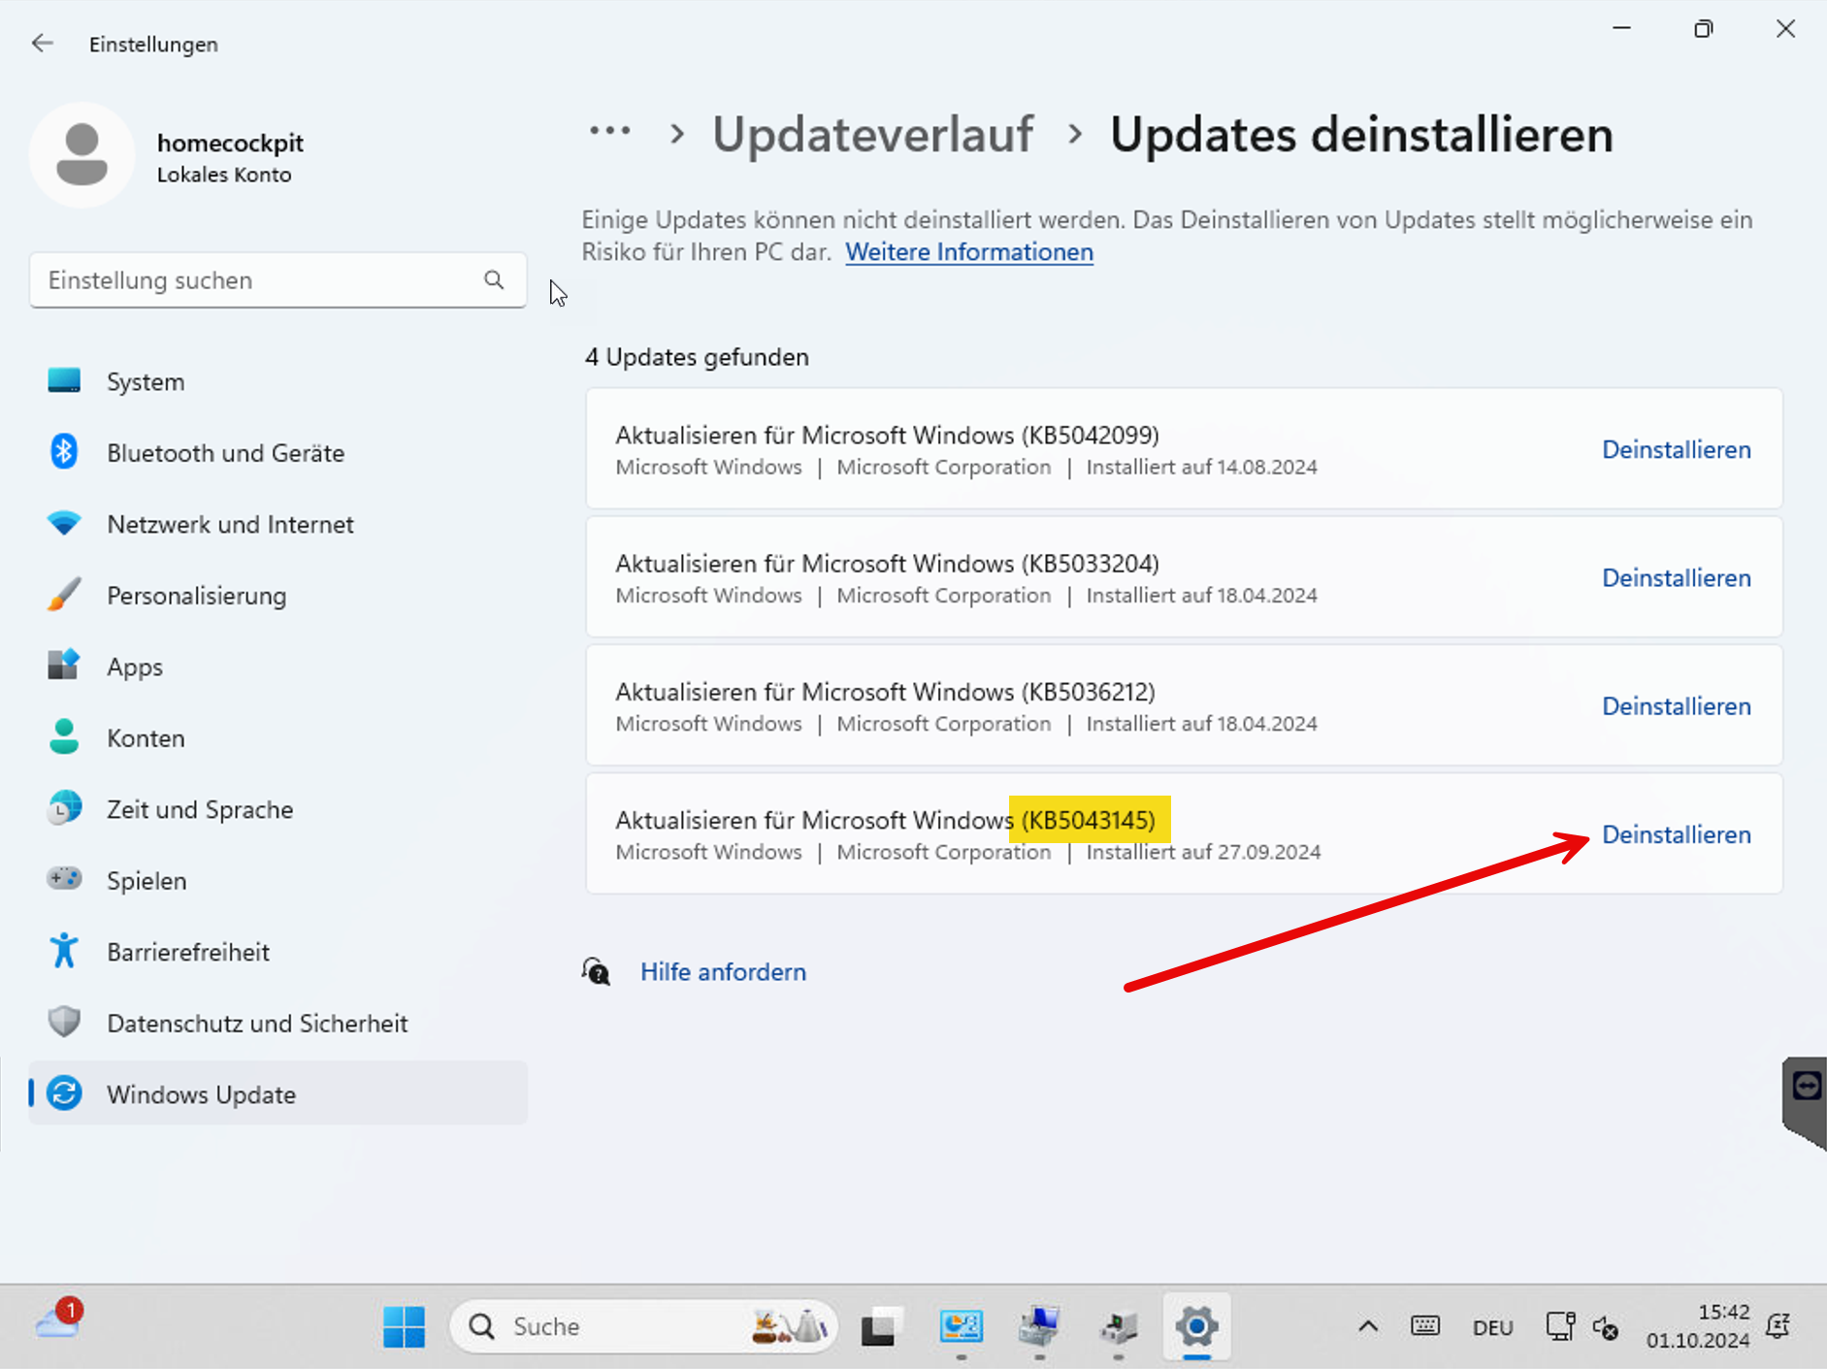This screenshot has height=1369, width=1827.
Task: Click the TeamViewer side panel tab
Action: 1806,1087
